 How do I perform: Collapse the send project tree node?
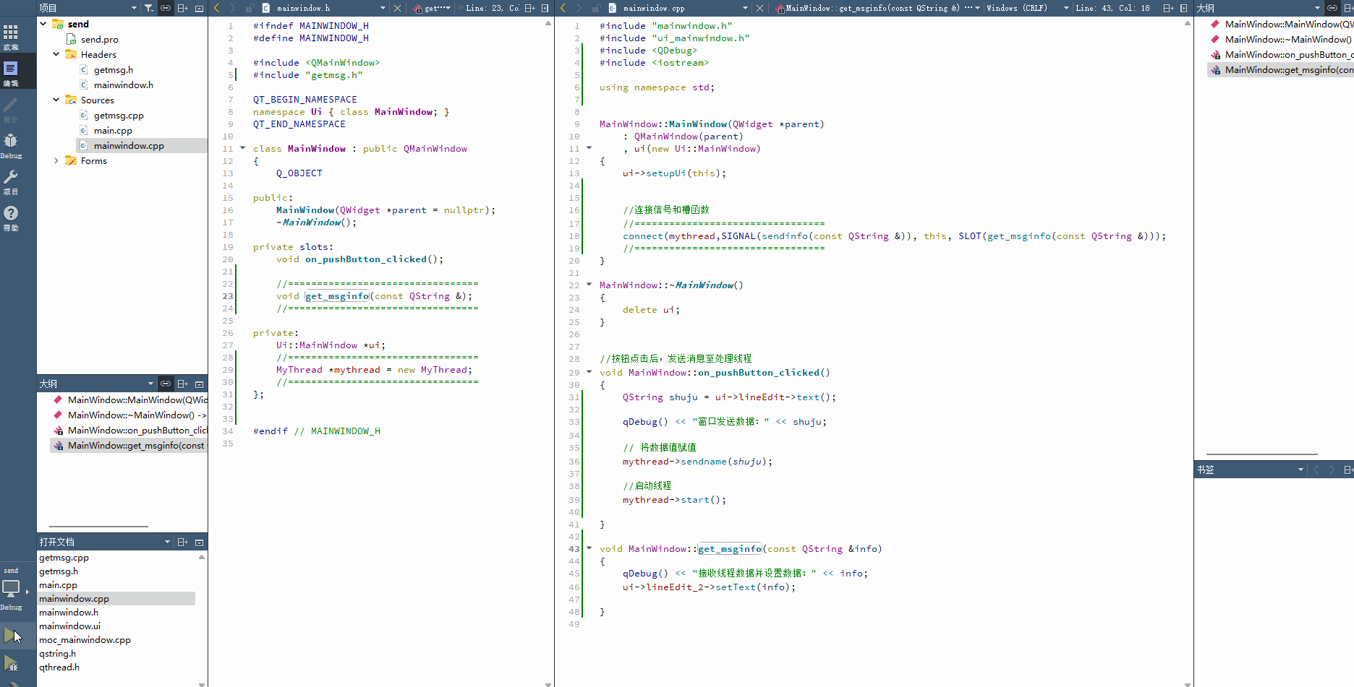tap(43, 24)
